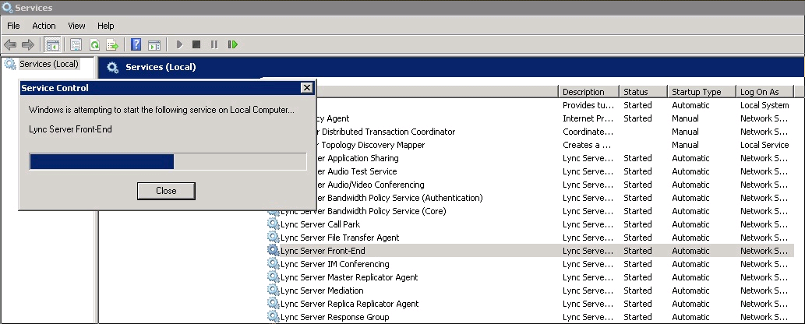Click the 'Local System' log on cell

pos(764,105)
